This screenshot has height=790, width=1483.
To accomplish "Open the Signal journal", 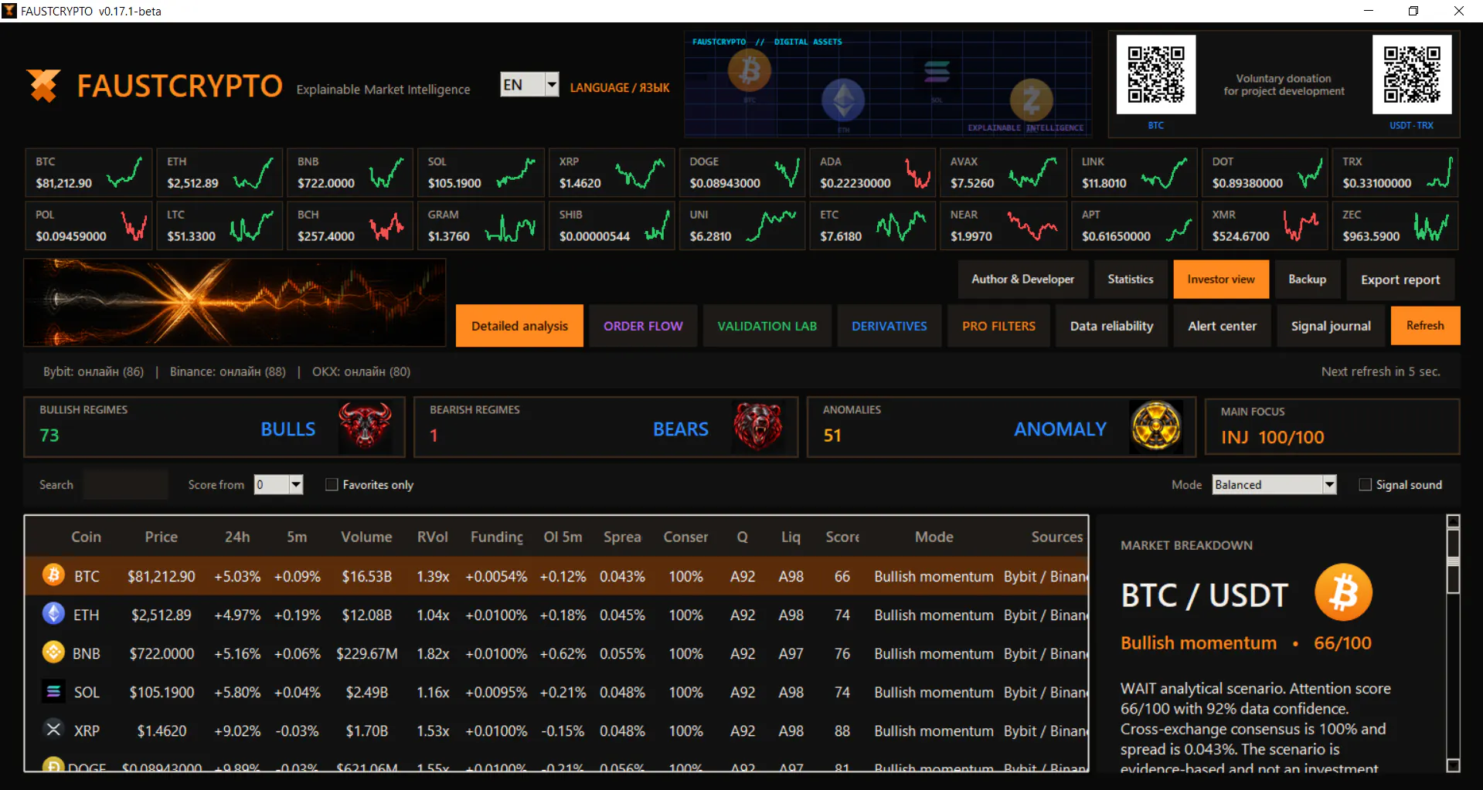I will [x=1331, y=326].
